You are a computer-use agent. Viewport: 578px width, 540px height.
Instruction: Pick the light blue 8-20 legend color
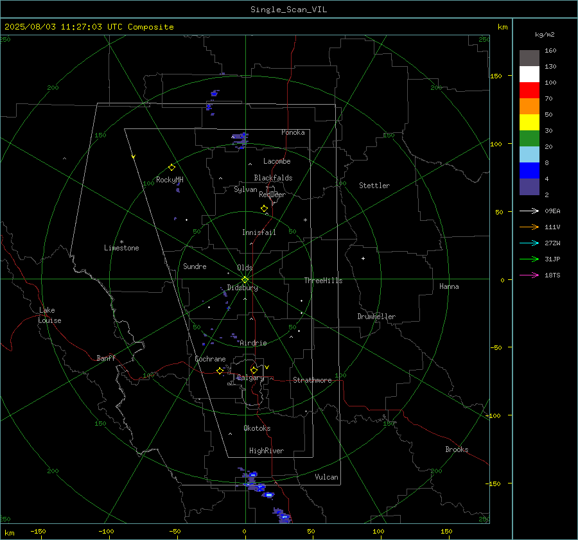tap(529, 155)
